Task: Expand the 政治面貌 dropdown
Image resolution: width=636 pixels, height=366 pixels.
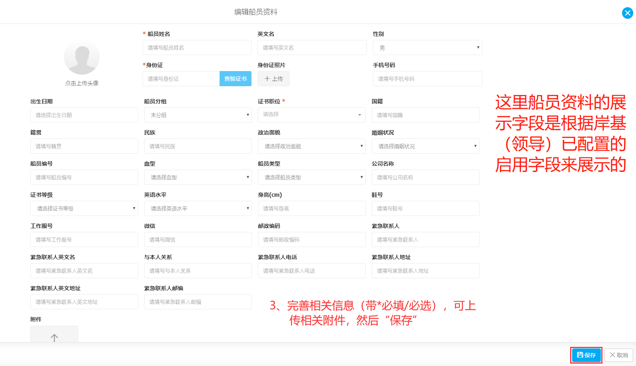Action: click(312, 146)
